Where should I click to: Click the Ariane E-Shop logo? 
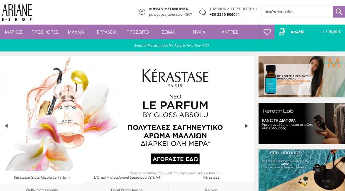coord(17,12)
